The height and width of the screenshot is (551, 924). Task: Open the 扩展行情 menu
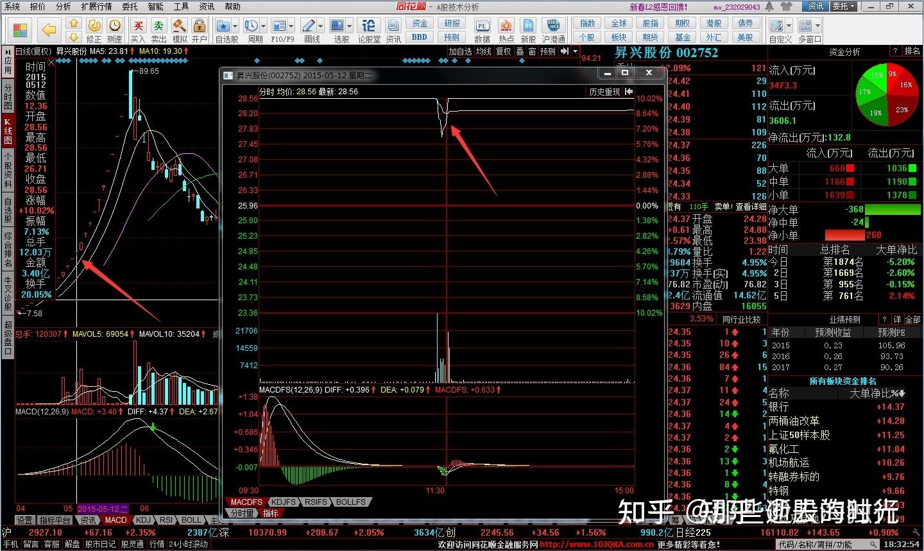[96, 6]
